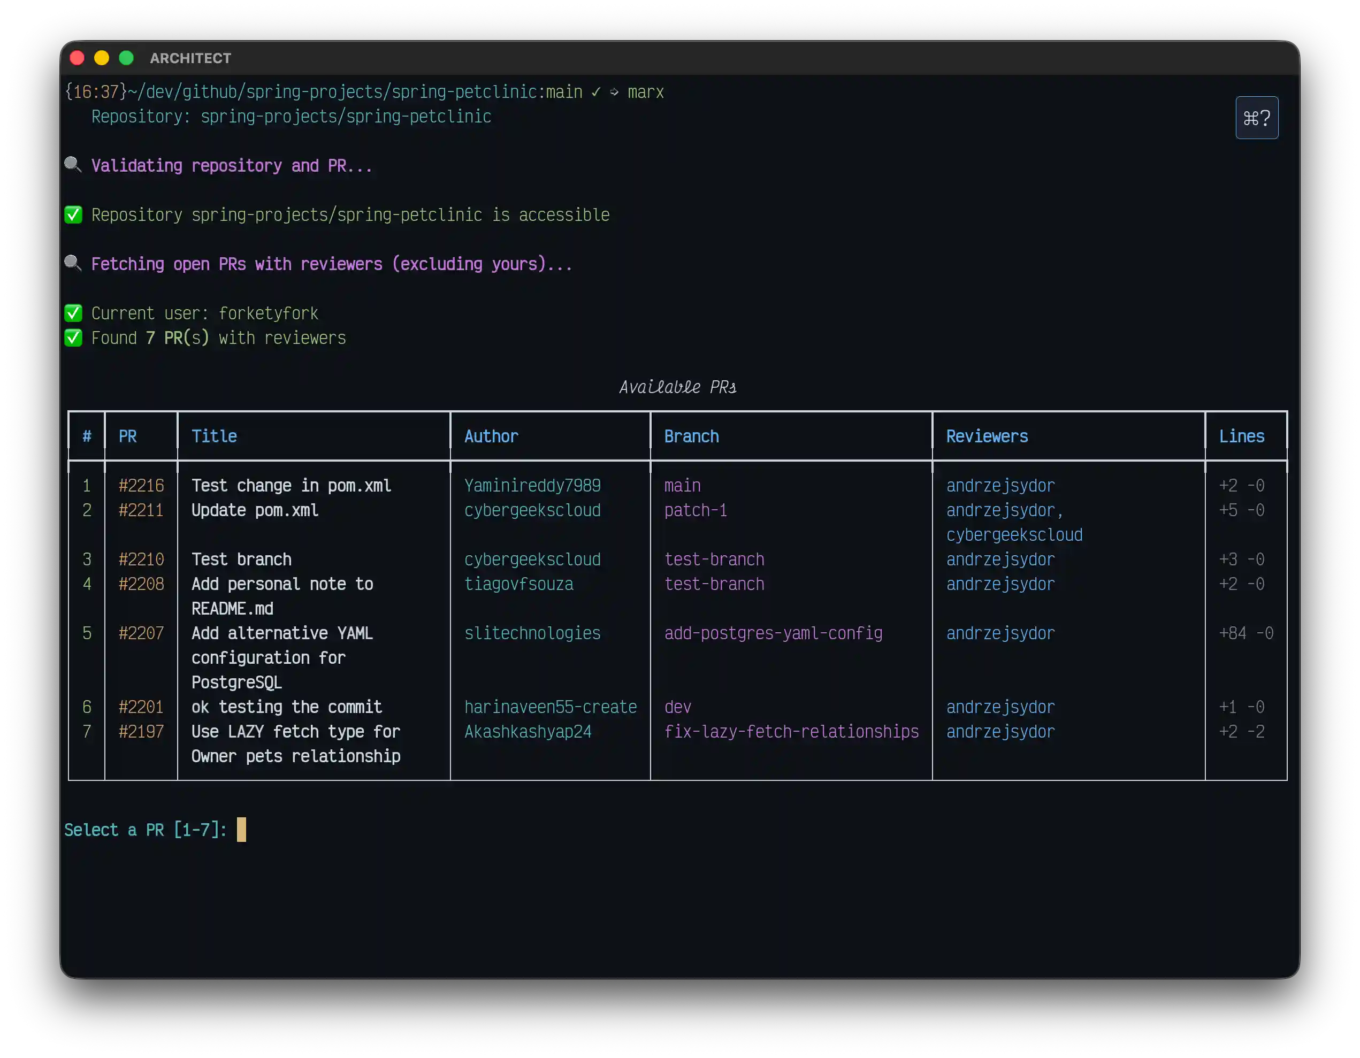1360x1058 pixels.
Task: Sort the table by the Author column header
Action: [491, 436]
